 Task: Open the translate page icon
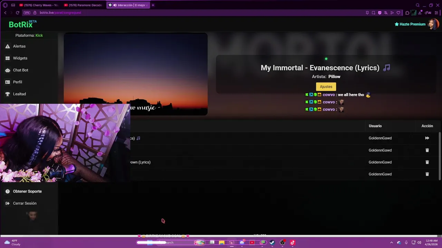[386, 13]
